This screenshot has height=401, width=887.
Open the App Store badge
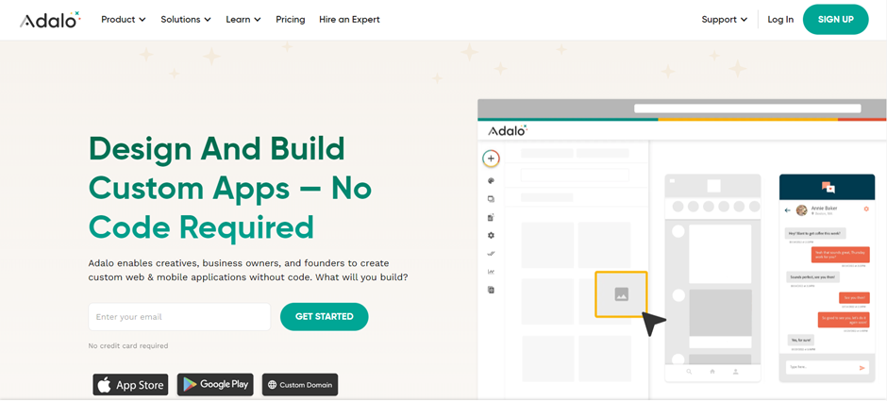130,385
